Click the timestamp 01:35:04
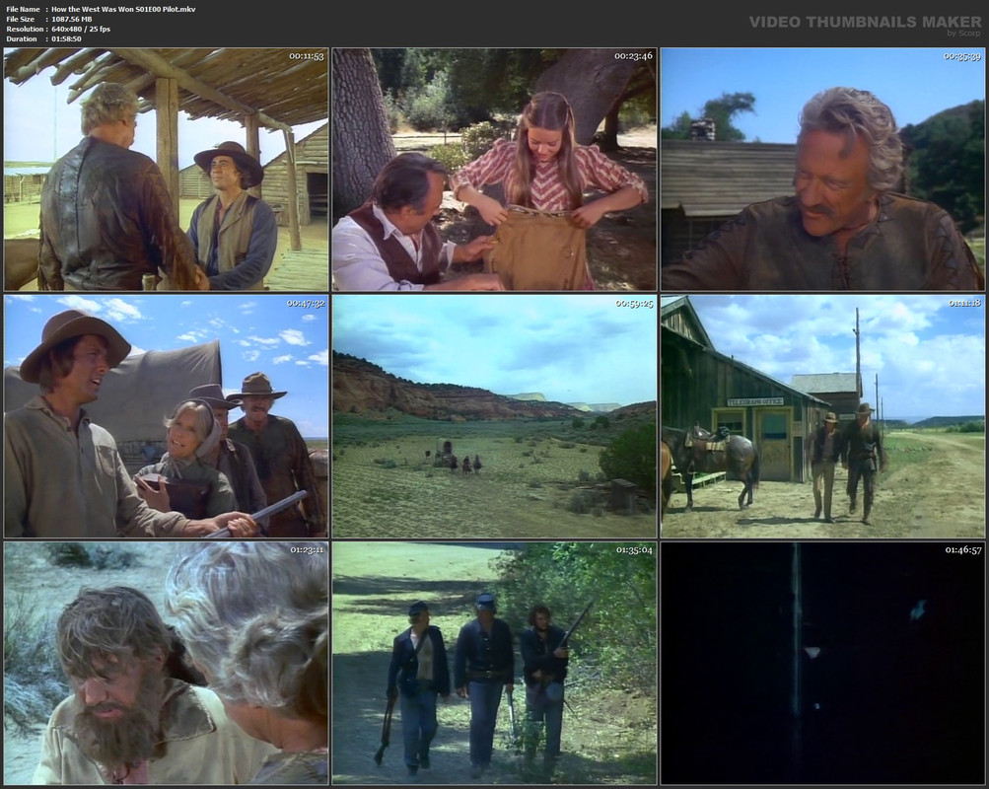Image resolution: width=989 pixels, height=789 pixels. [635, 550]
